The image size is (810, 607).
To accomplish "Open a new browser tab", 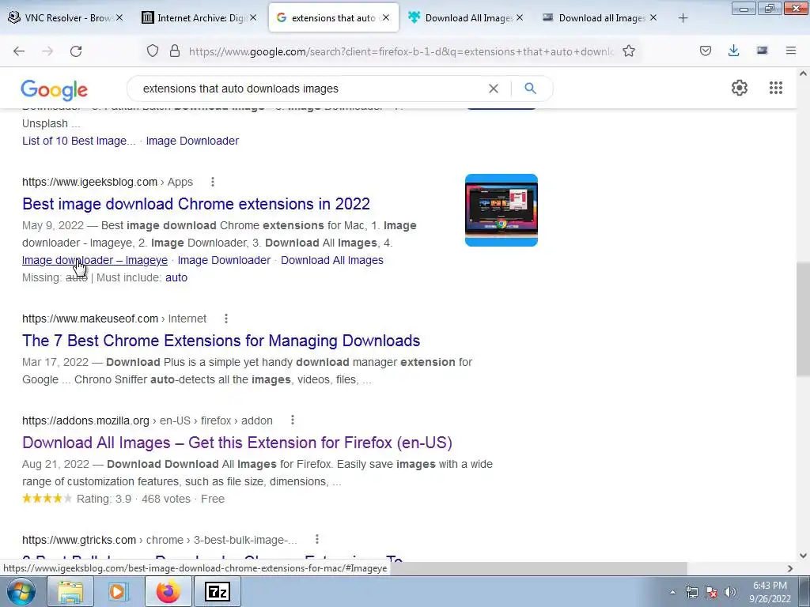I will pos(683,18).
